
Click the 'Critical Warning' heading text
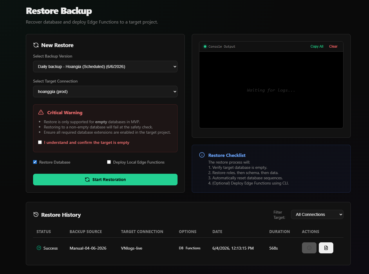coord(65,112)
